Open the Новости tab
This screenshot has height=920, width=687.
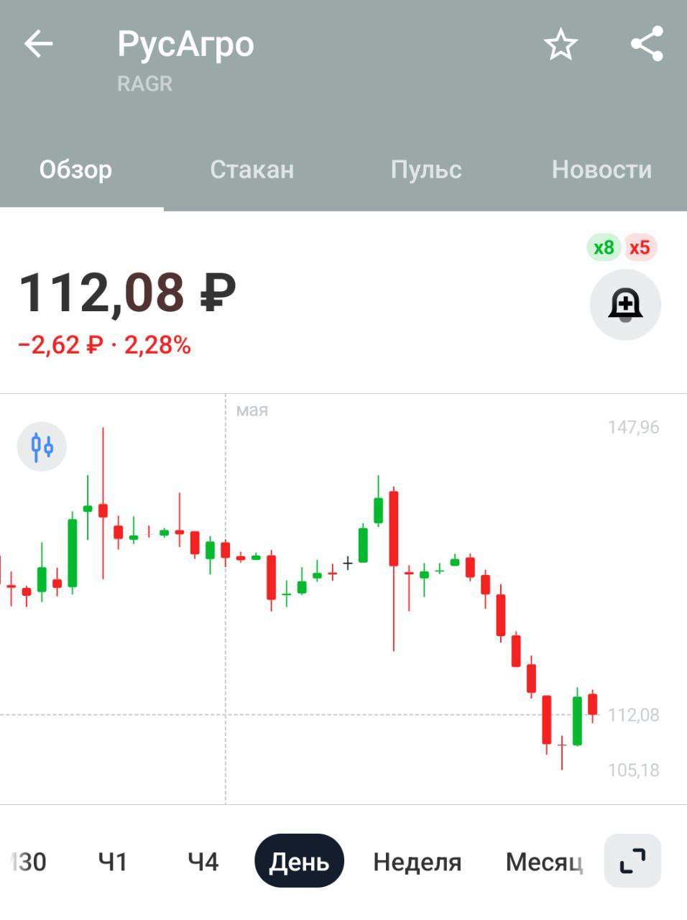pyautogui.click(x=601, y=170)
